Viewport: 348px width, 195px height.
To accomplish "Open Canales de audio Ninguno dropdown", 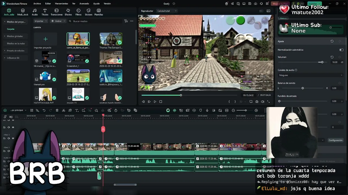I will click(x=310, y=75).
